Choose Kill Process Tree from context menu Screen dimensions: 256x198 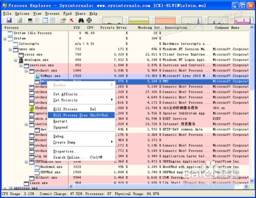pos(81,115)
